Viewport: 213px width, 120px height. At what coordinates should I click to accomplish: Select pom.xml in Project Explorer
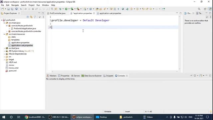pos(13,71)
